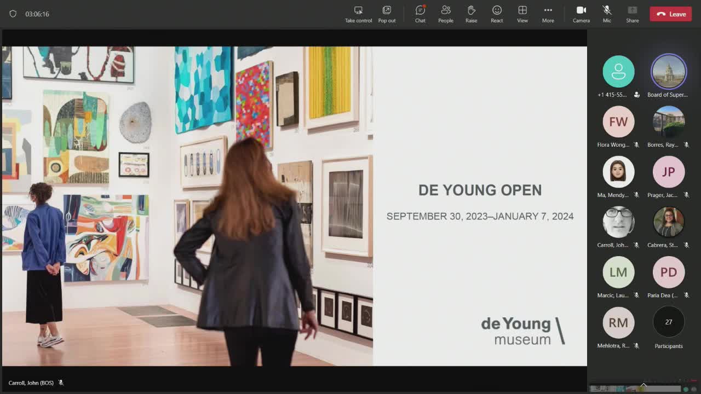This screenshot has width=701, height=394.
Task: Select the Borres, Ray participant avatar
Action: tap(669, 121)
